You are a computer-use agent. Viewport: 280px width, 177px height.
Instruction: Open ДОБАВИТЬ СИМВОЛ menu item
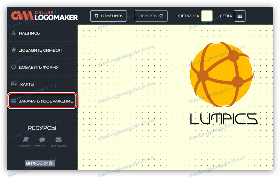click(x=42, y=50)
